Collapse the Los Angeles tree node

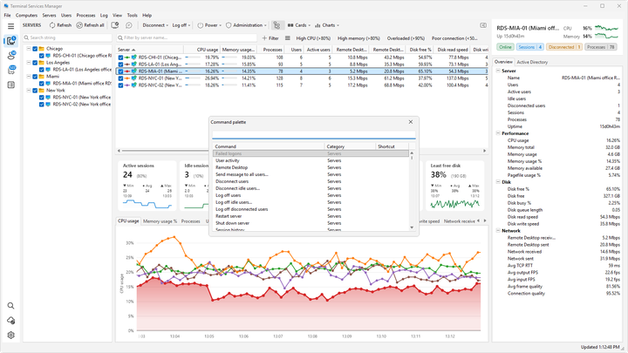[x=29, y=63]
